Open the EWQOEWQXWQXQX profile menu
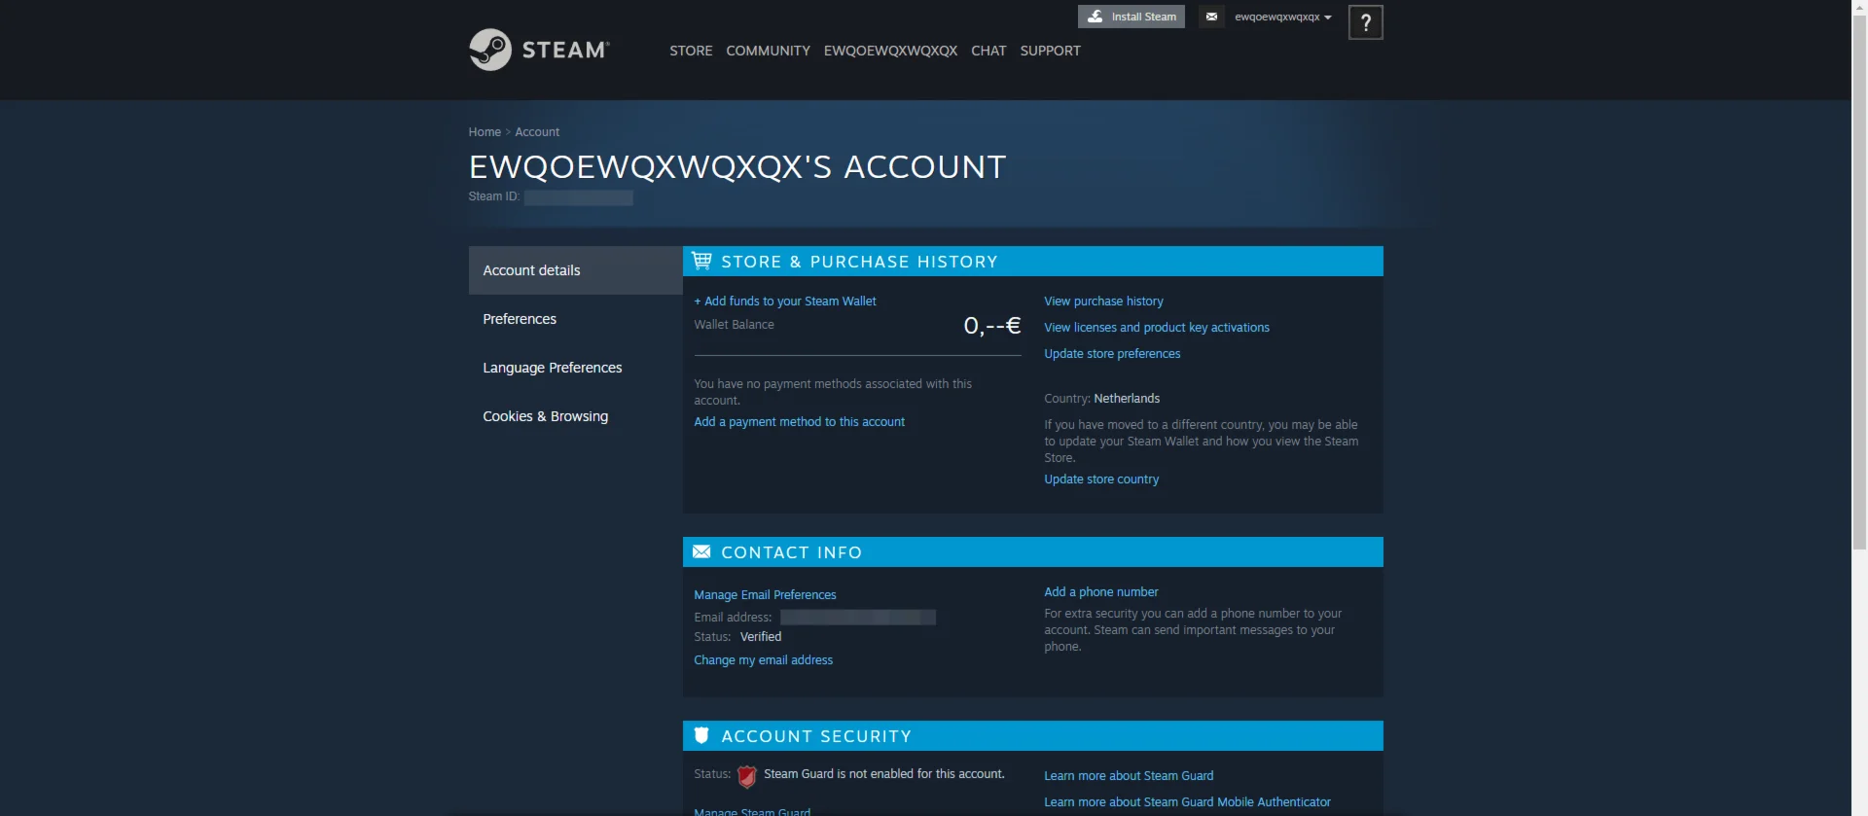The image size is (1868, 816). pos(890,51)
